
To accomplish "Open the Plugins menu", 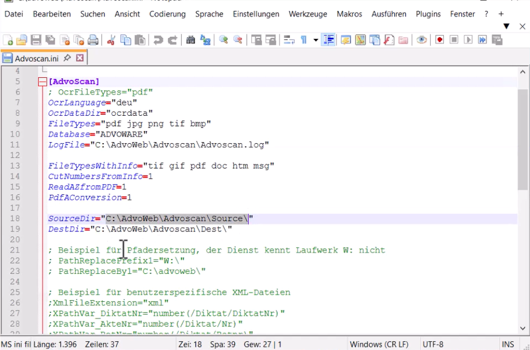I will tap(428, 14).
